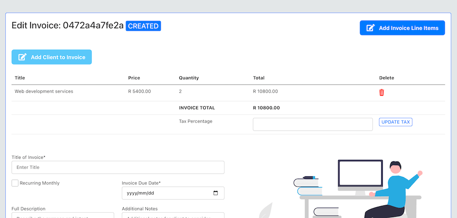The image size is (457, 218).
Task: Click the CREATED status badge
Action: [x=143, y=26]
